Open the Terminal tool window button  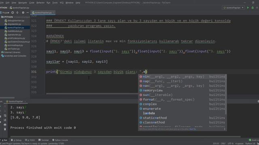pos(43,140)
